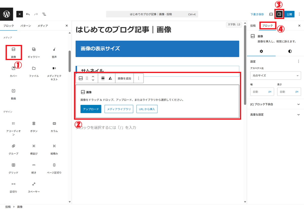Image resolution: width=304 pixels, height=209 pixels.
Task: Expand the 高度な設定 panel
Action: 275,115
